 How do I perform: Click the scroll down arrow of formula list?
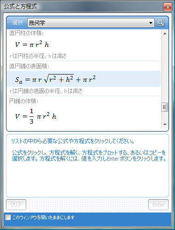click(165, 125)
